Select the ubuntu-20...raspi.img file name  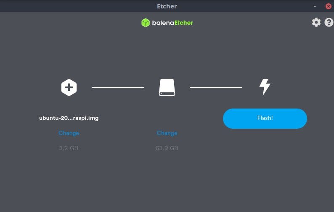[69, 118]
